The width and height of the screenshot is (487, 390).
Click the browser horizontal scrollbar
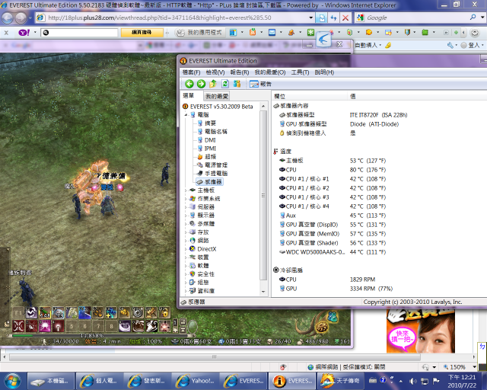tap(215, 356)
